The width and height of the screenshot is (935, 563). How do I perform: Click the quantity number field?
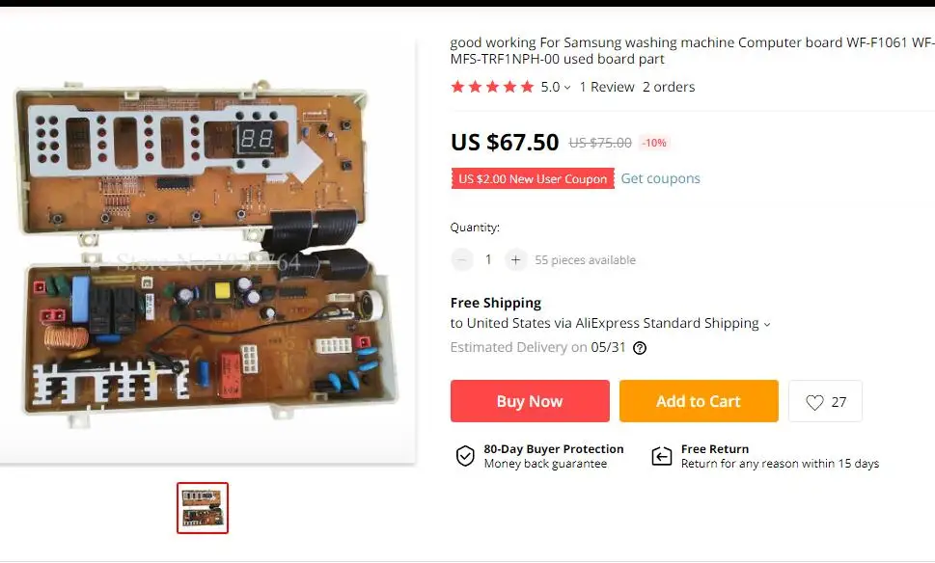[x=488, y=259]
